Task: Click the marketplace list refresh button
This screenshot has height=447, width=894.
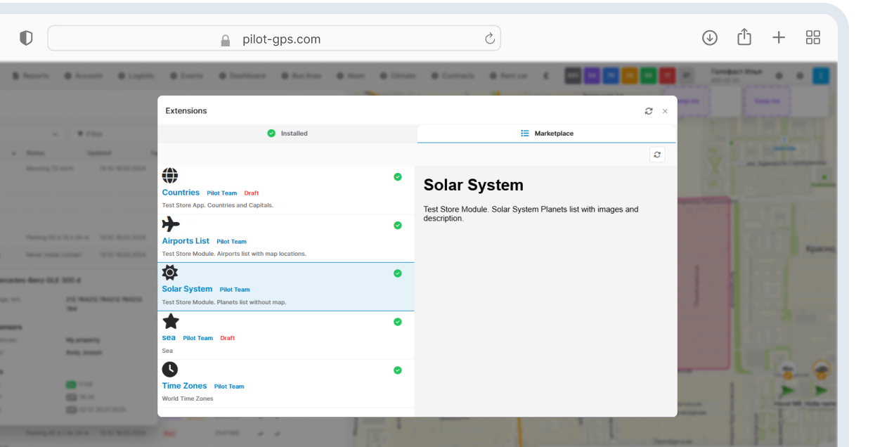Action: click(657, 155)
